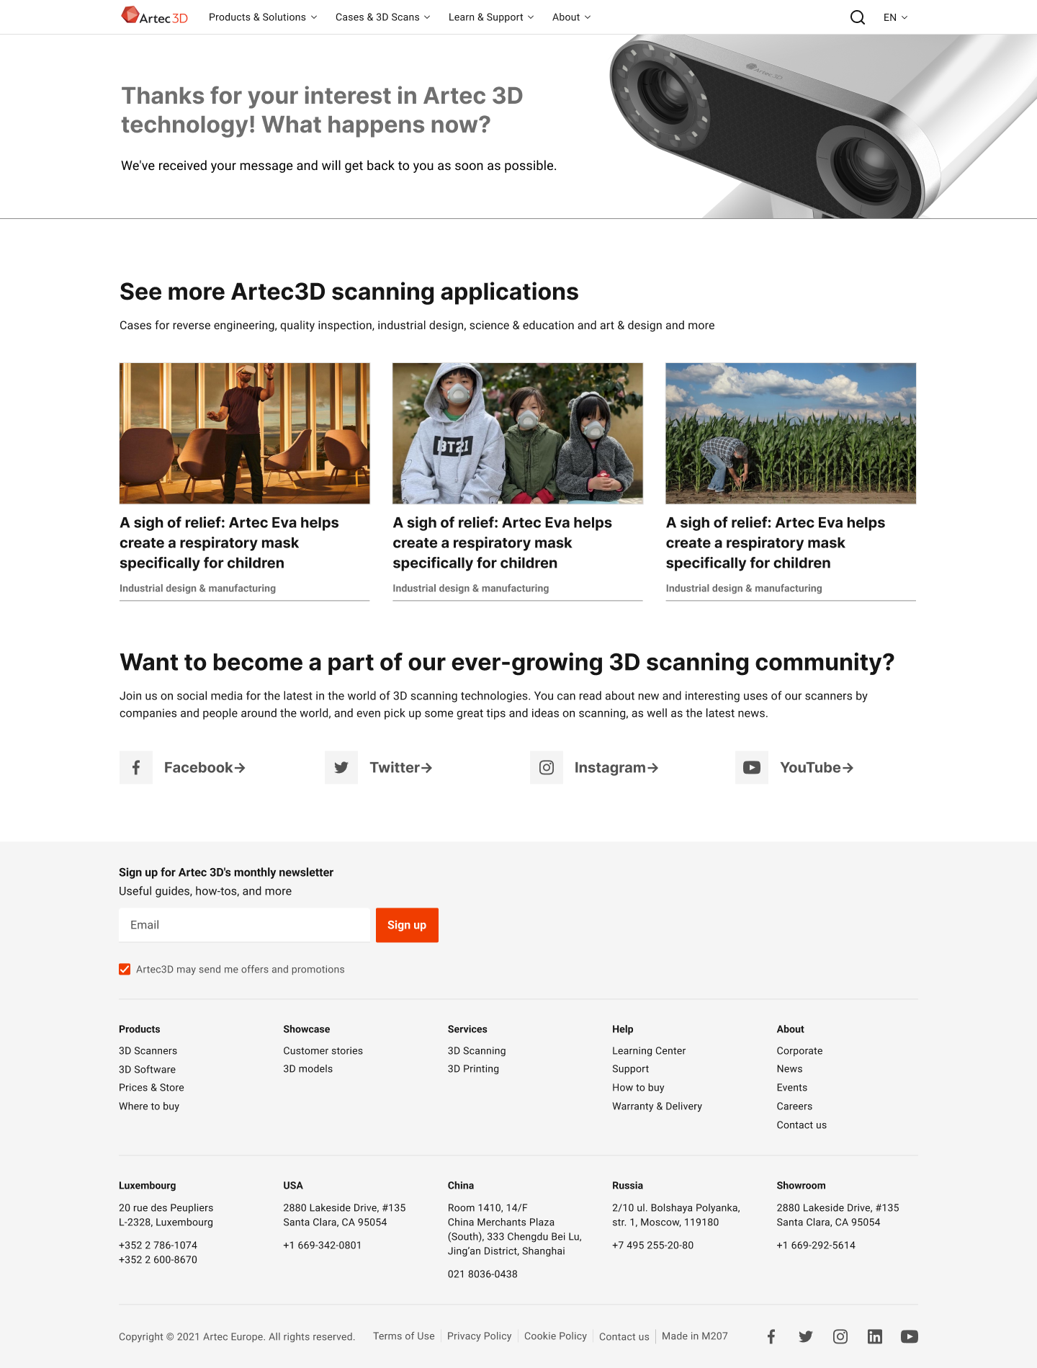The image size is (1037, 1368).
Task: Open the case thumbnail with VR headset man
Action: [245, 433]
